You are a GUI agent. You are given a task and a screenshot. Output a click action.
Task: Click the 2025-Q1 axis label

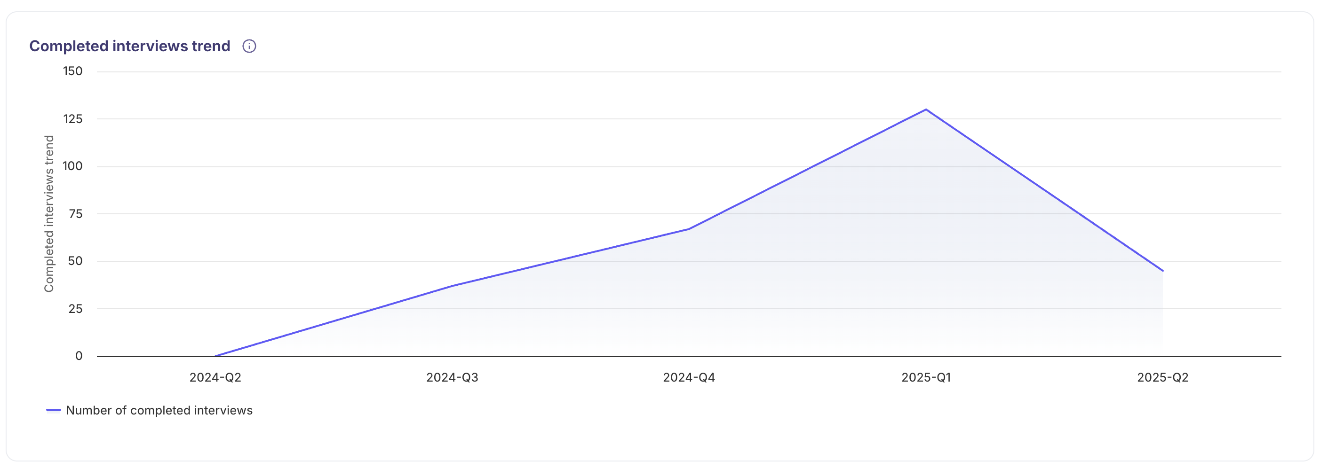click(926, 377)
